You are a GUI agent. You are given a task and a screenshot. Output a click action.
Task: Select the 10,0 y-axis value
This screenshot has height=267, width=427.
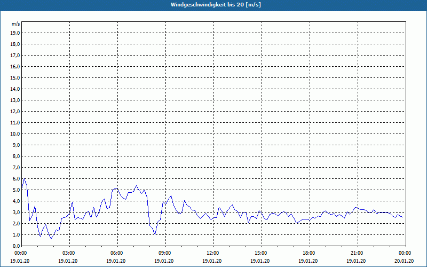pos(15,134)
